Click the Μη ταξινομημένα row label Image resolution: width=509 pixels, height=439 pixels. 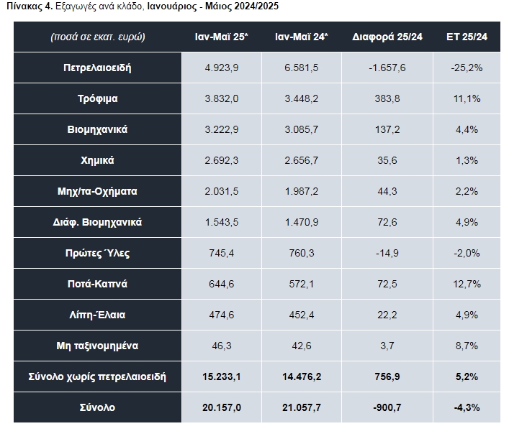click(97, 346)
